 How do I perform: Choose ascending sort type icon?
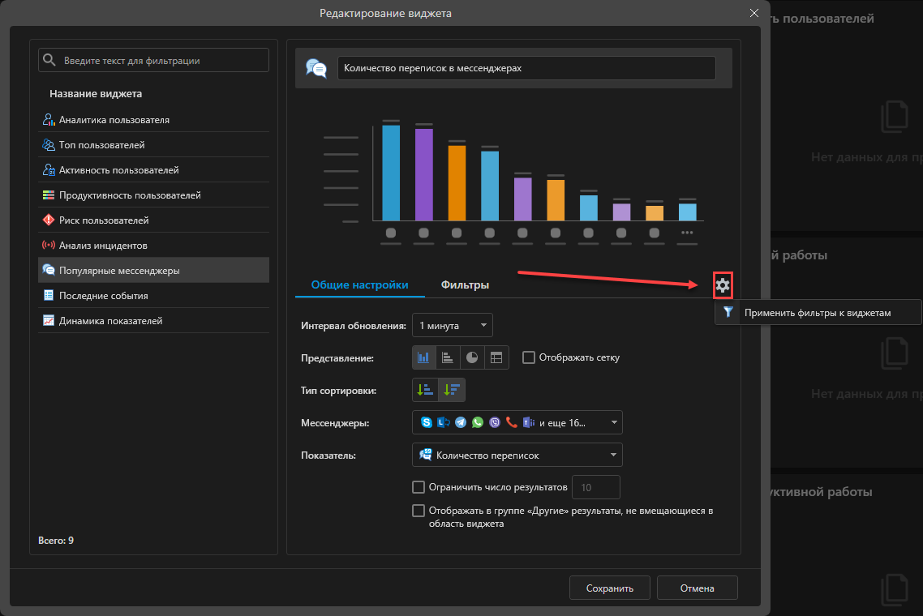click(x=425, y=390)
